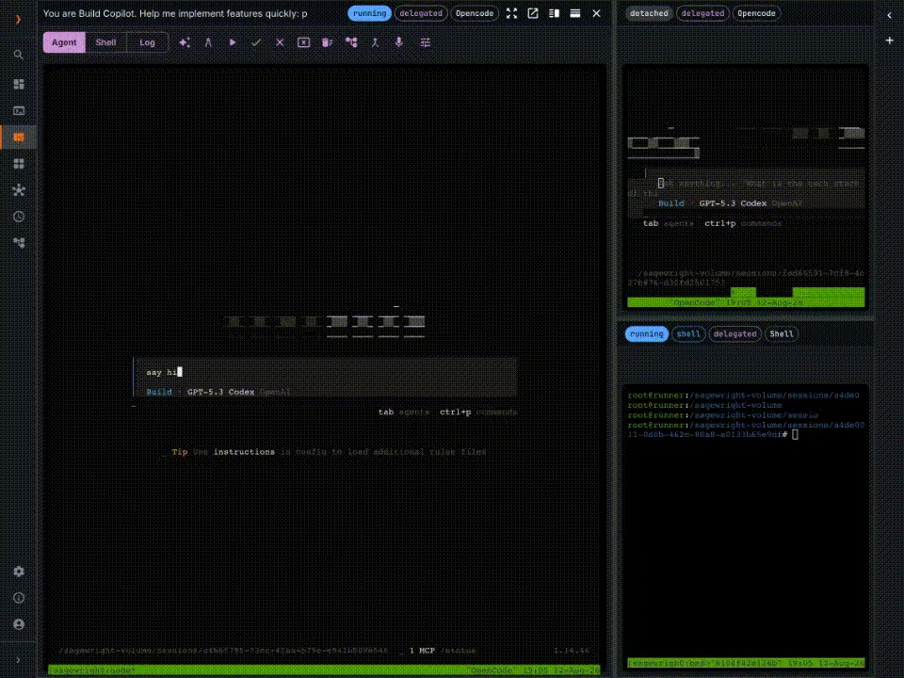Click the checkmark approve icon
Screen dimensions: 904x678
pos(256,42)
